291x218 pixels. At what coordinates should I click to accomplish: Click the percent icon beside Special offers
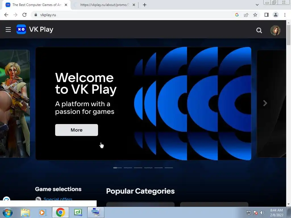[x=38, y=199]
